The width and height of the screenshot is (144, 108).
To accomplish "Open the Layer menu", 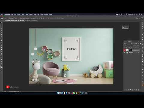I will point(23,14).
